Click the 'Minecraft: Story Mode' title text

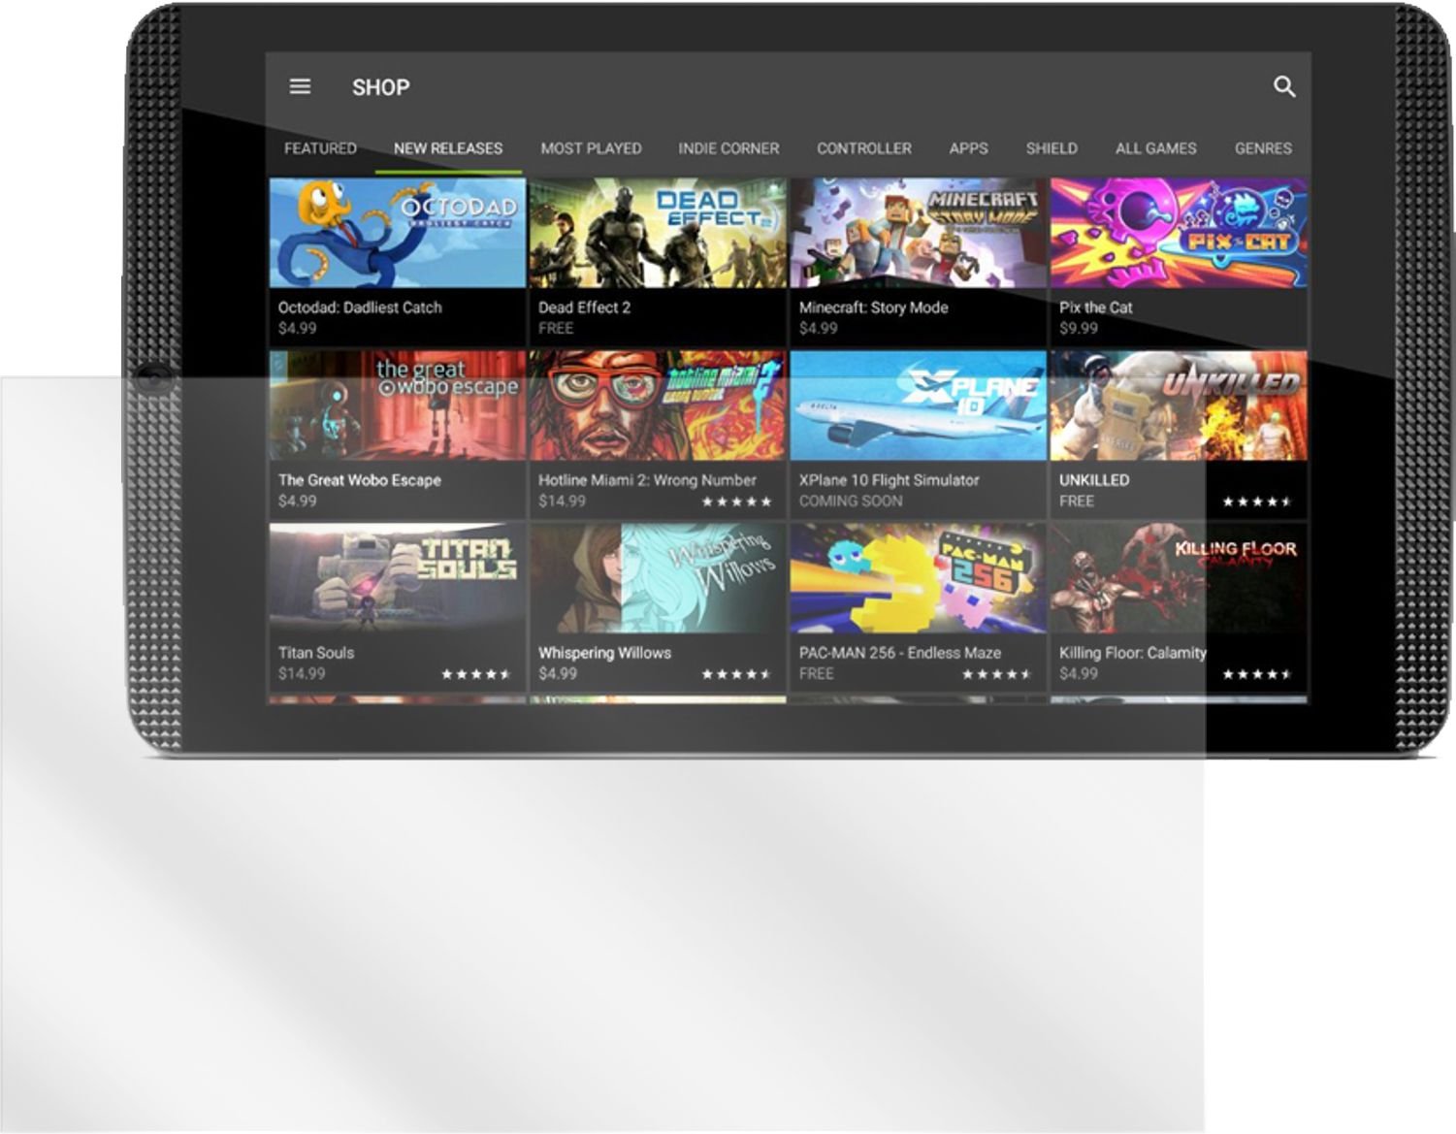873,308
